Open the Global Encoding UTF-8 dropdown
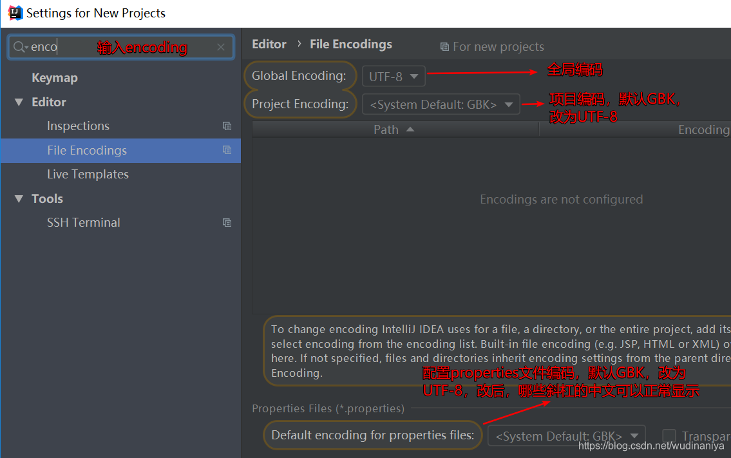The height and width of the screenshot is (458, 731). [x=394, y=77]
